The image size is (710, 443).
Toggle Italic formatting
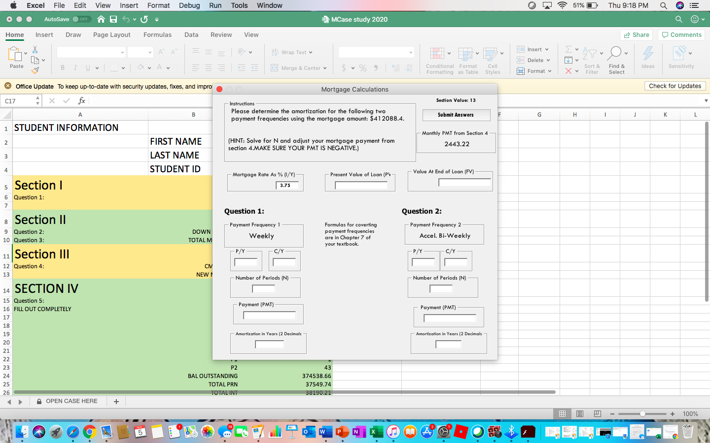(x=75, y=68)
